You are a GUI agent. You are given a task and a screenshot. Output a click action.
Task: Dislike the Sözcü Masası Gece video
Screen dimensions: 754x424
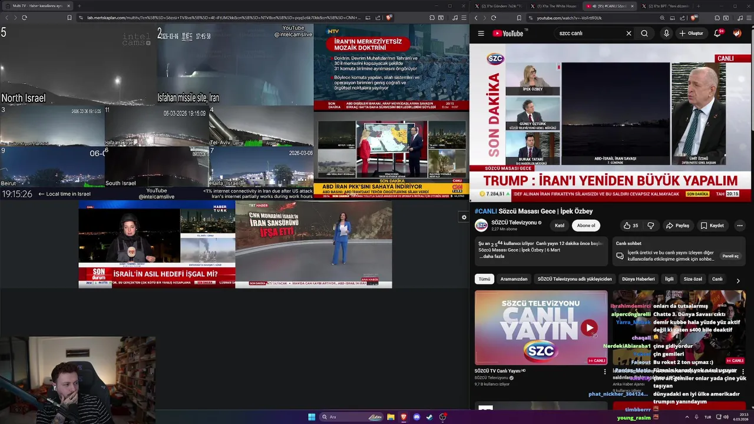[650, 226]
